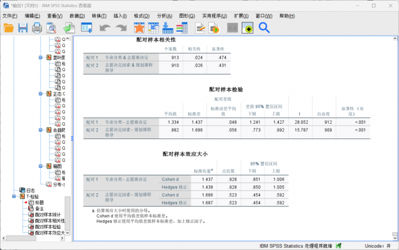Open the 数据(D) menu
399x250 pixels.
coord(77,16)
